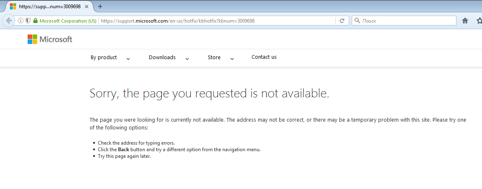The width and height of the screenshot is (482, 189).
Task: Click 'Try this page again later.' text
Action: point(124,156)
